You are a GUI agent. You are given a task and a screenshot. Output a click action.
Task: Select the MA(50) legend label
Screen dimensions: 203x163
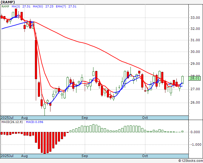(x=38, y=7)
